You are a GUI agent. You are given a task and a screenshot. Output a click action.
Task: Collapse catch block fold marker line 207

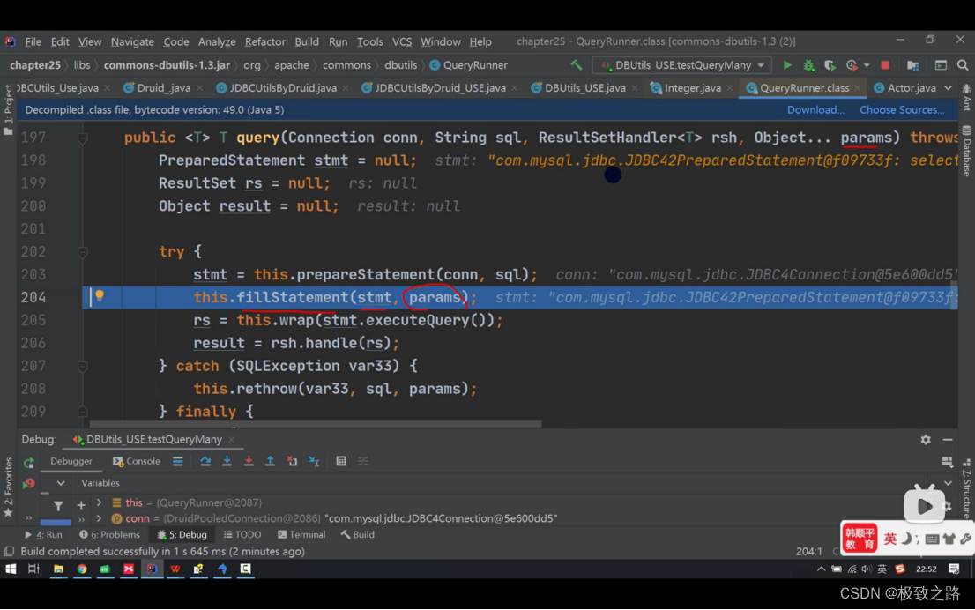click(83, 366)
